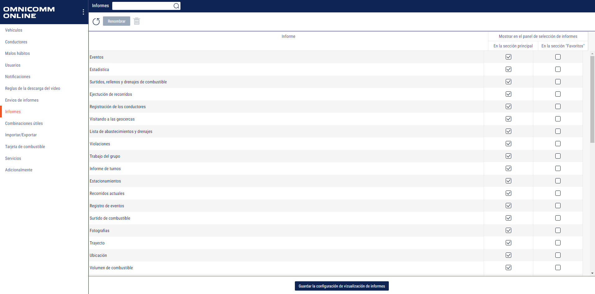Open the Notificaciones section
The height and width of the screenshot is (294, 595).
tap(18, 77)
